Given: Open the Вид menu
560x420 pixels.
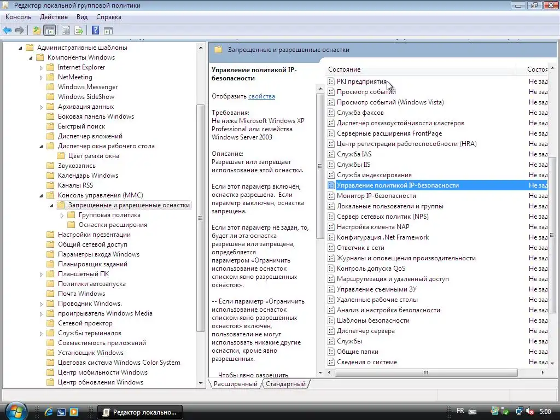Looking at the screenshot, I should point(82,17).
